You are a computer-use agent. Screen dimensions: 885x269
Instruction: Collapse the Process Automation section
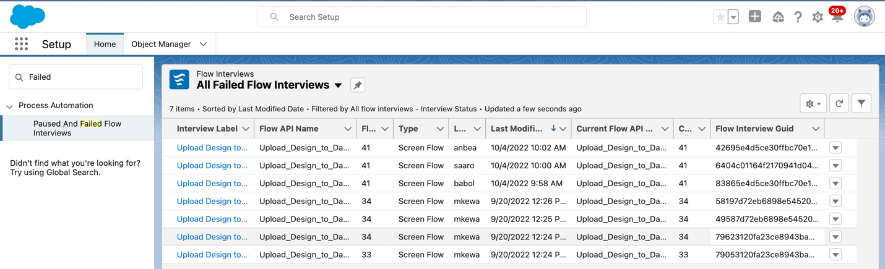click(x=9, y=106)
